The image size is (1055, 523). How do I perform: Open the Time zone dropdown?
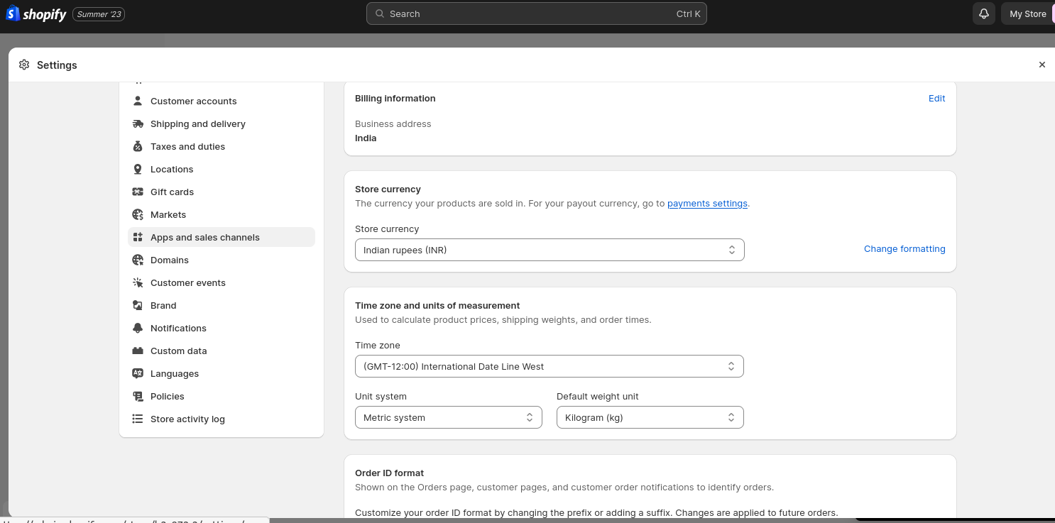(550, 366)
